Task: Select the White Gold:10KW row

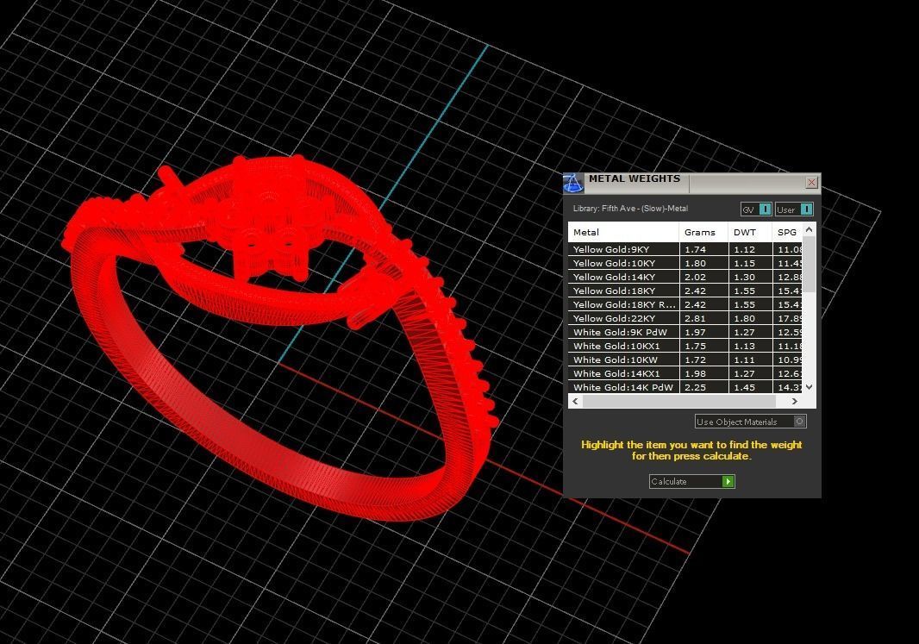Action: point(685,360)
